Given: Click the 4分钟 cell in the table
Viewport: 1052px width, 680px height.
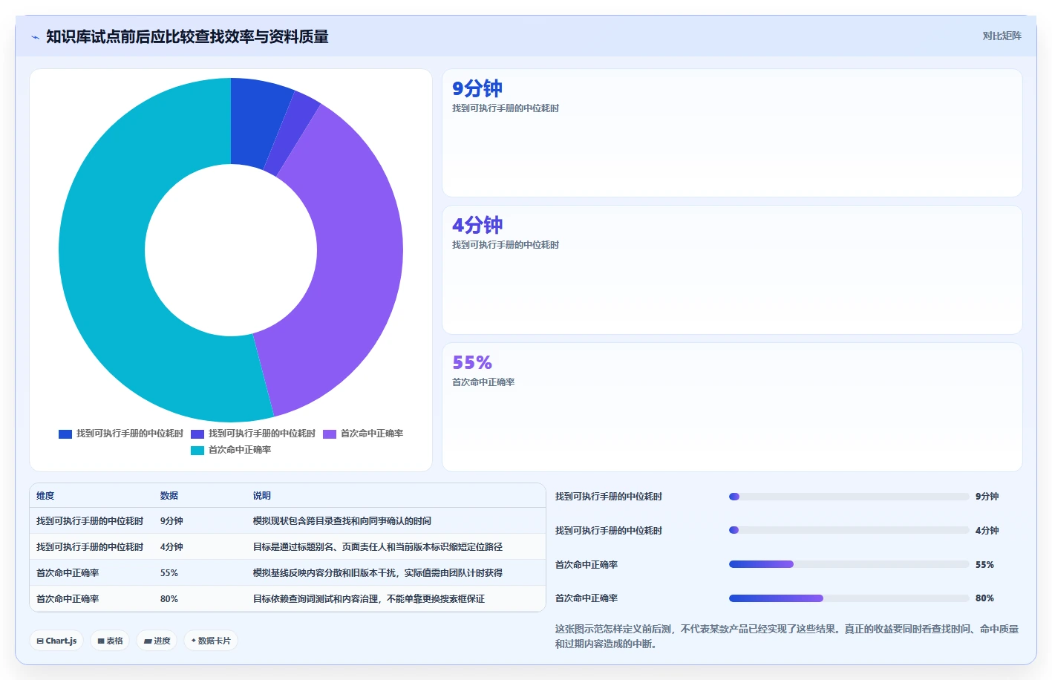Looking at the screenshot, I should (171, 547).
